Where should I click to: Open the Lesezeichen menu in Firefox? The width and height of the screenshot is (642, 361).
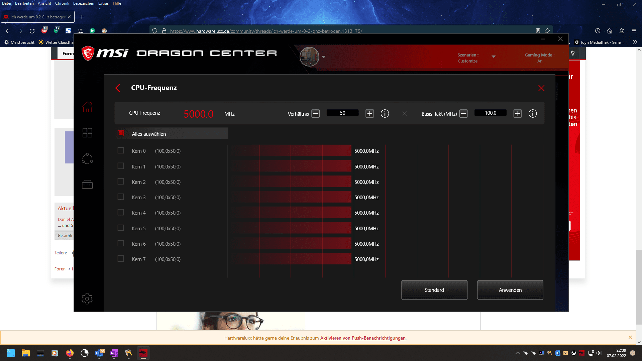pyautogui.click(x=84, y=3)
